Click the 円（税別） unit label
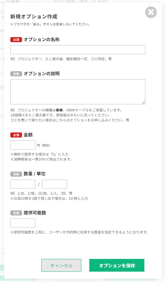Screen dimensions: 167x283 tap(43, 145)
